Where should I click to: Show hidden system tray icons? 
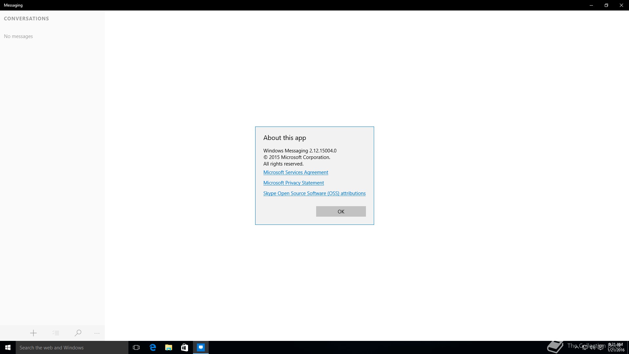click(577, 347)
